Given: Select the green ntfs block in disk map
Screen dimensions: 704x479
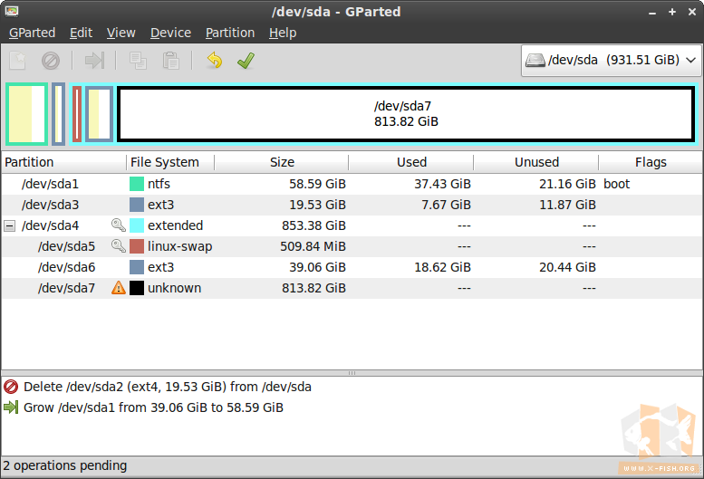Looking at the screenshot, I should [x=26, y=114].
